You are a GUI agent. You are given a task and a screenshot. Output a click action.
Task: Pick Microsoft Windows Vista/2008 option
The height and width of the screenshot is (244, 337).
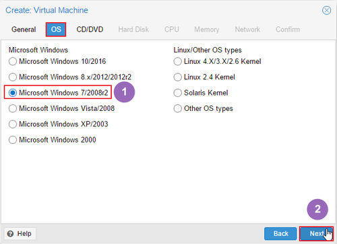coord(13,108)
